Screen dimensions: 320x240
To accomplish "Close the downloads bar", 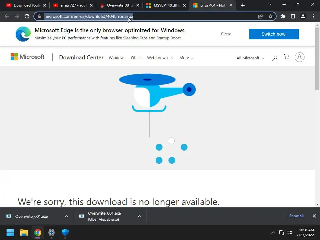I will (x=314, y=216).
